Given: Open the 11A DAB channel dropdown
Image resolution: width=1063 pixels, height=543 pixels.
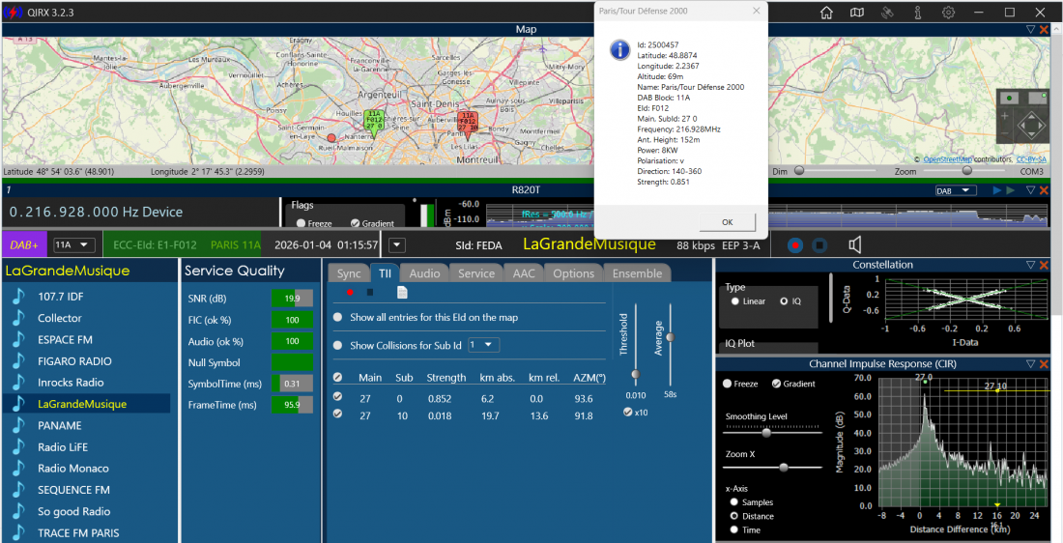Looking at the screenshot, I should click(73, 244).
